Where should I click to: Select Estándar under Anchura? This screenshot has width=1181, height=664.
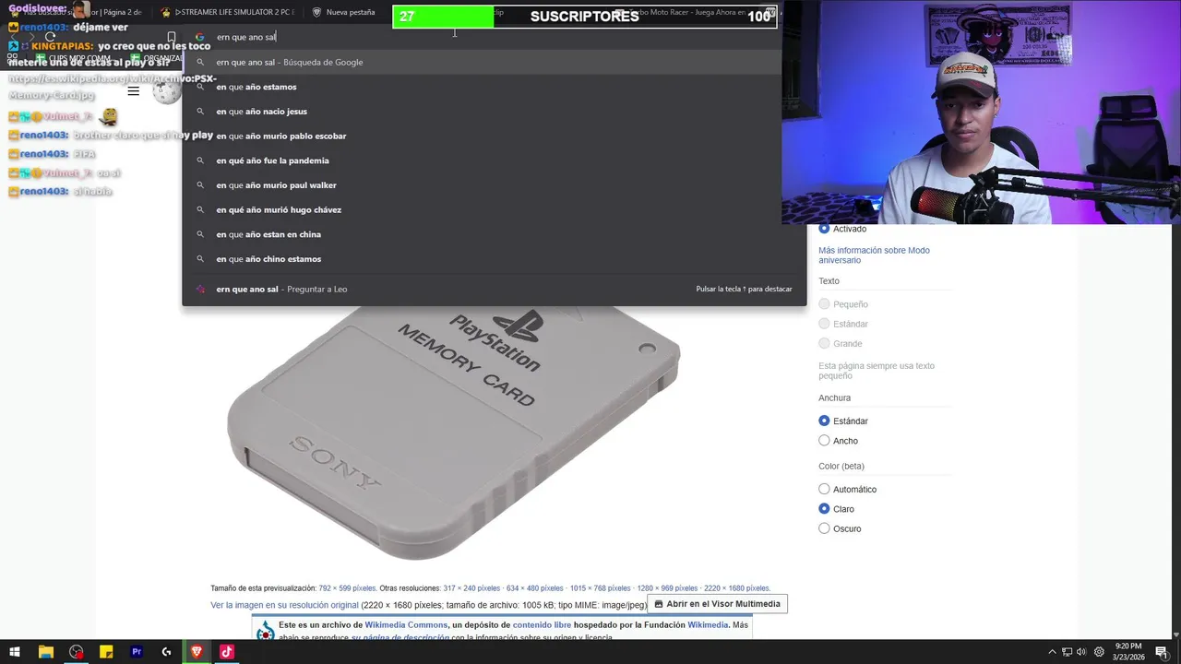click(824, 421)
